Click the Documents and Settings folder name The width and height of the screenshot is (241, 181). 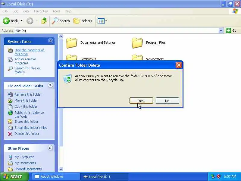coord(98,43)
